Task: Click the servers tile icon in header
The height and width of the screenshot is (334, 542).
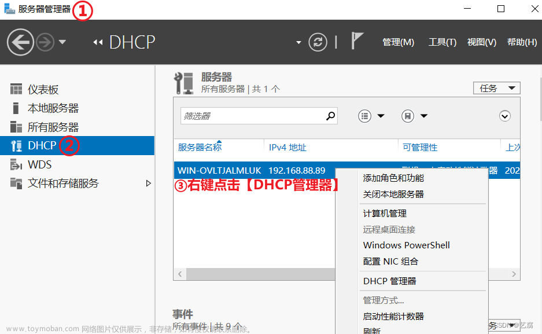Action: point(183,83)
